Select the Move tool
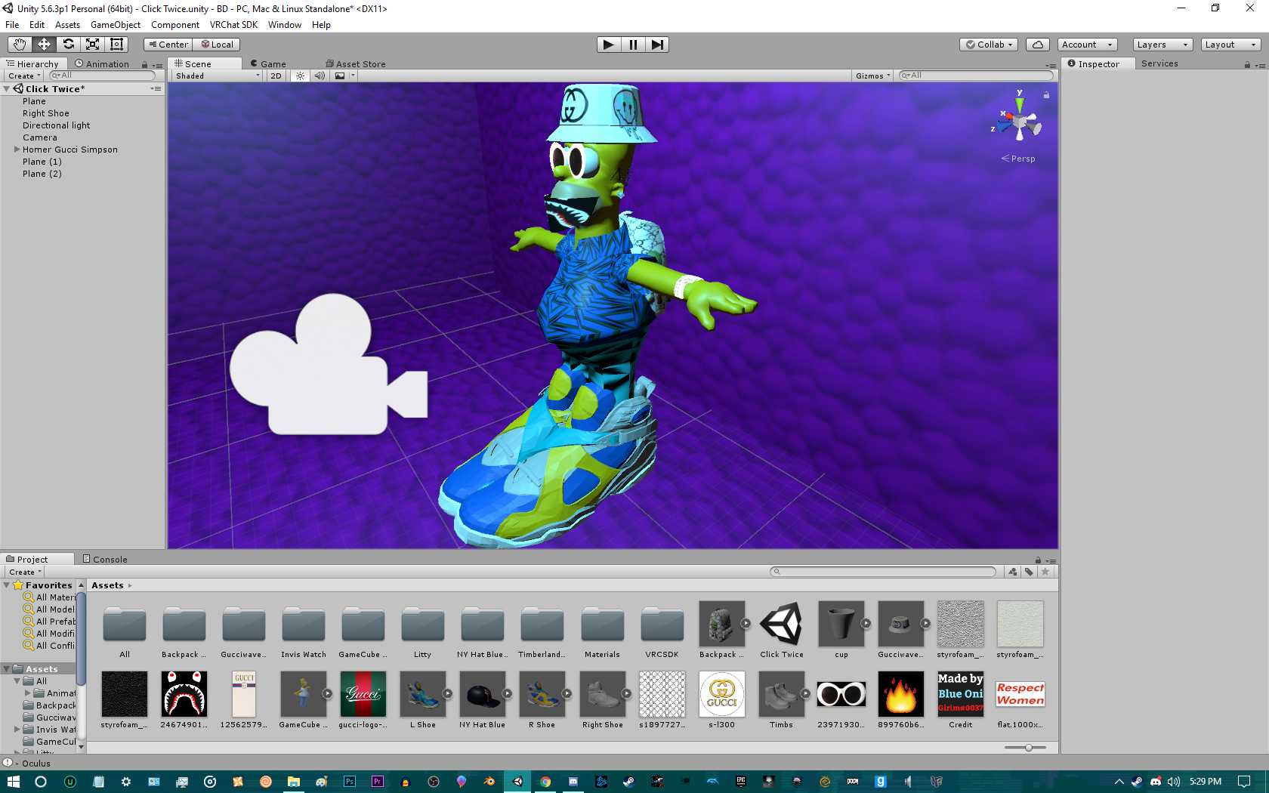The height and width of the screenshot is (793, 1269). pyautogui.click(x=44, y=45)
